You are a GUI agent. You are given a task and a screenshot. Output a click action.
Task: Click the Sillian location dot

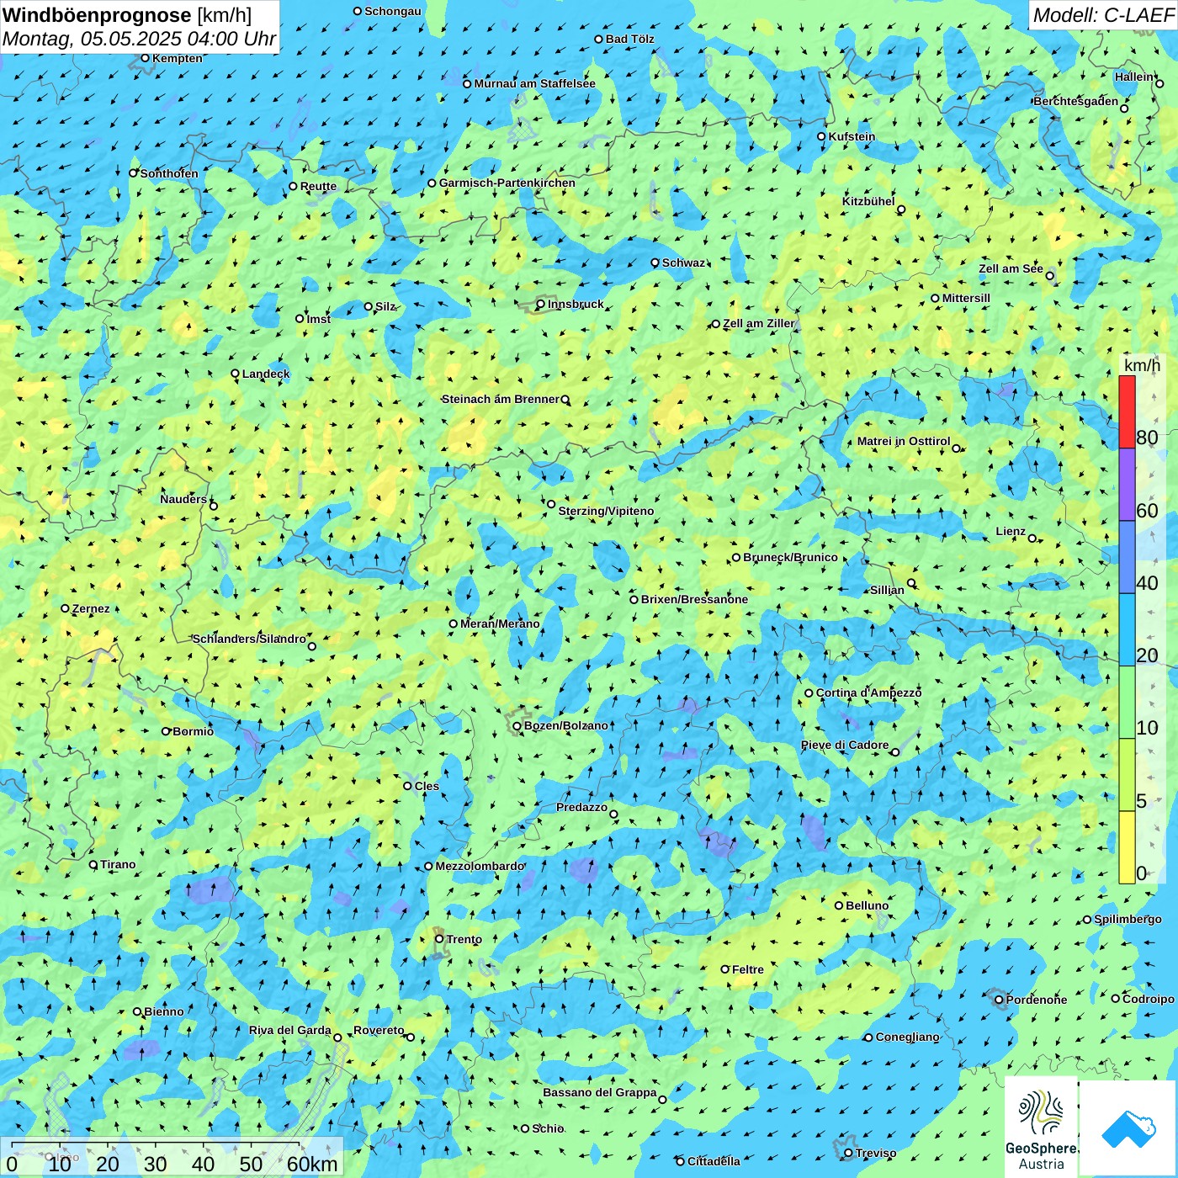pyautogui.click(x=911, y=583)
